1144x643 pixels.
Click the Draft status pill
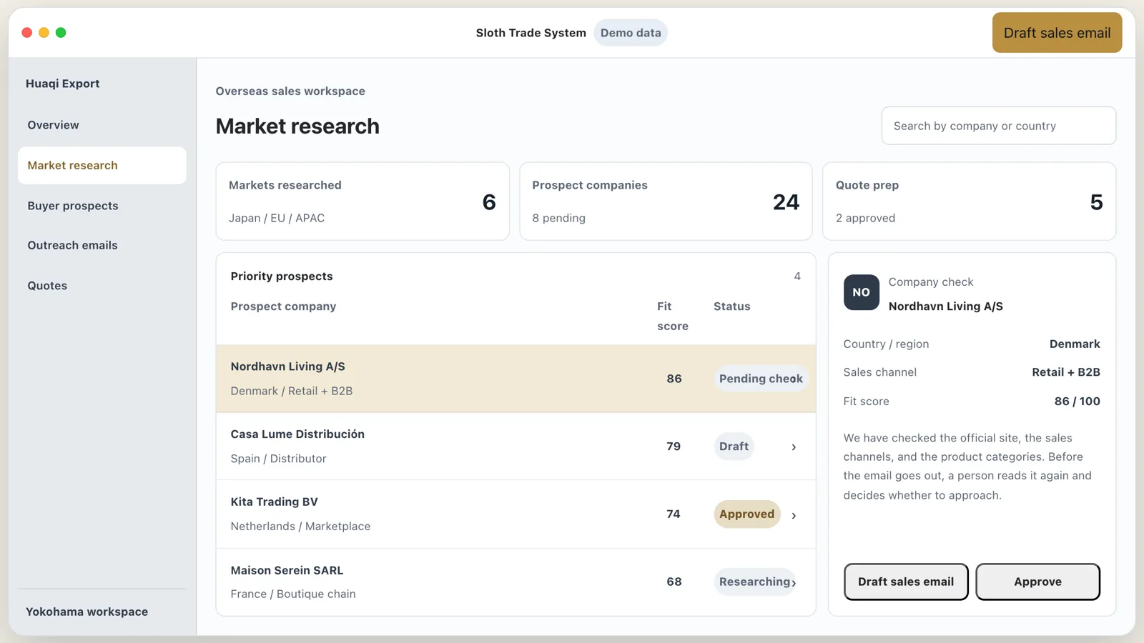coord(734,447)
